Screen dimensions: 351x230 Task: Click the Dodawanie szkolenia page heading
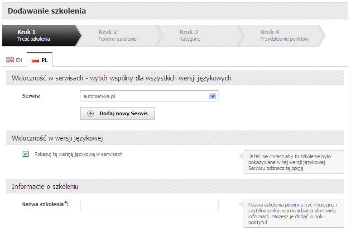pyautogui.click(x=47, y=11)
